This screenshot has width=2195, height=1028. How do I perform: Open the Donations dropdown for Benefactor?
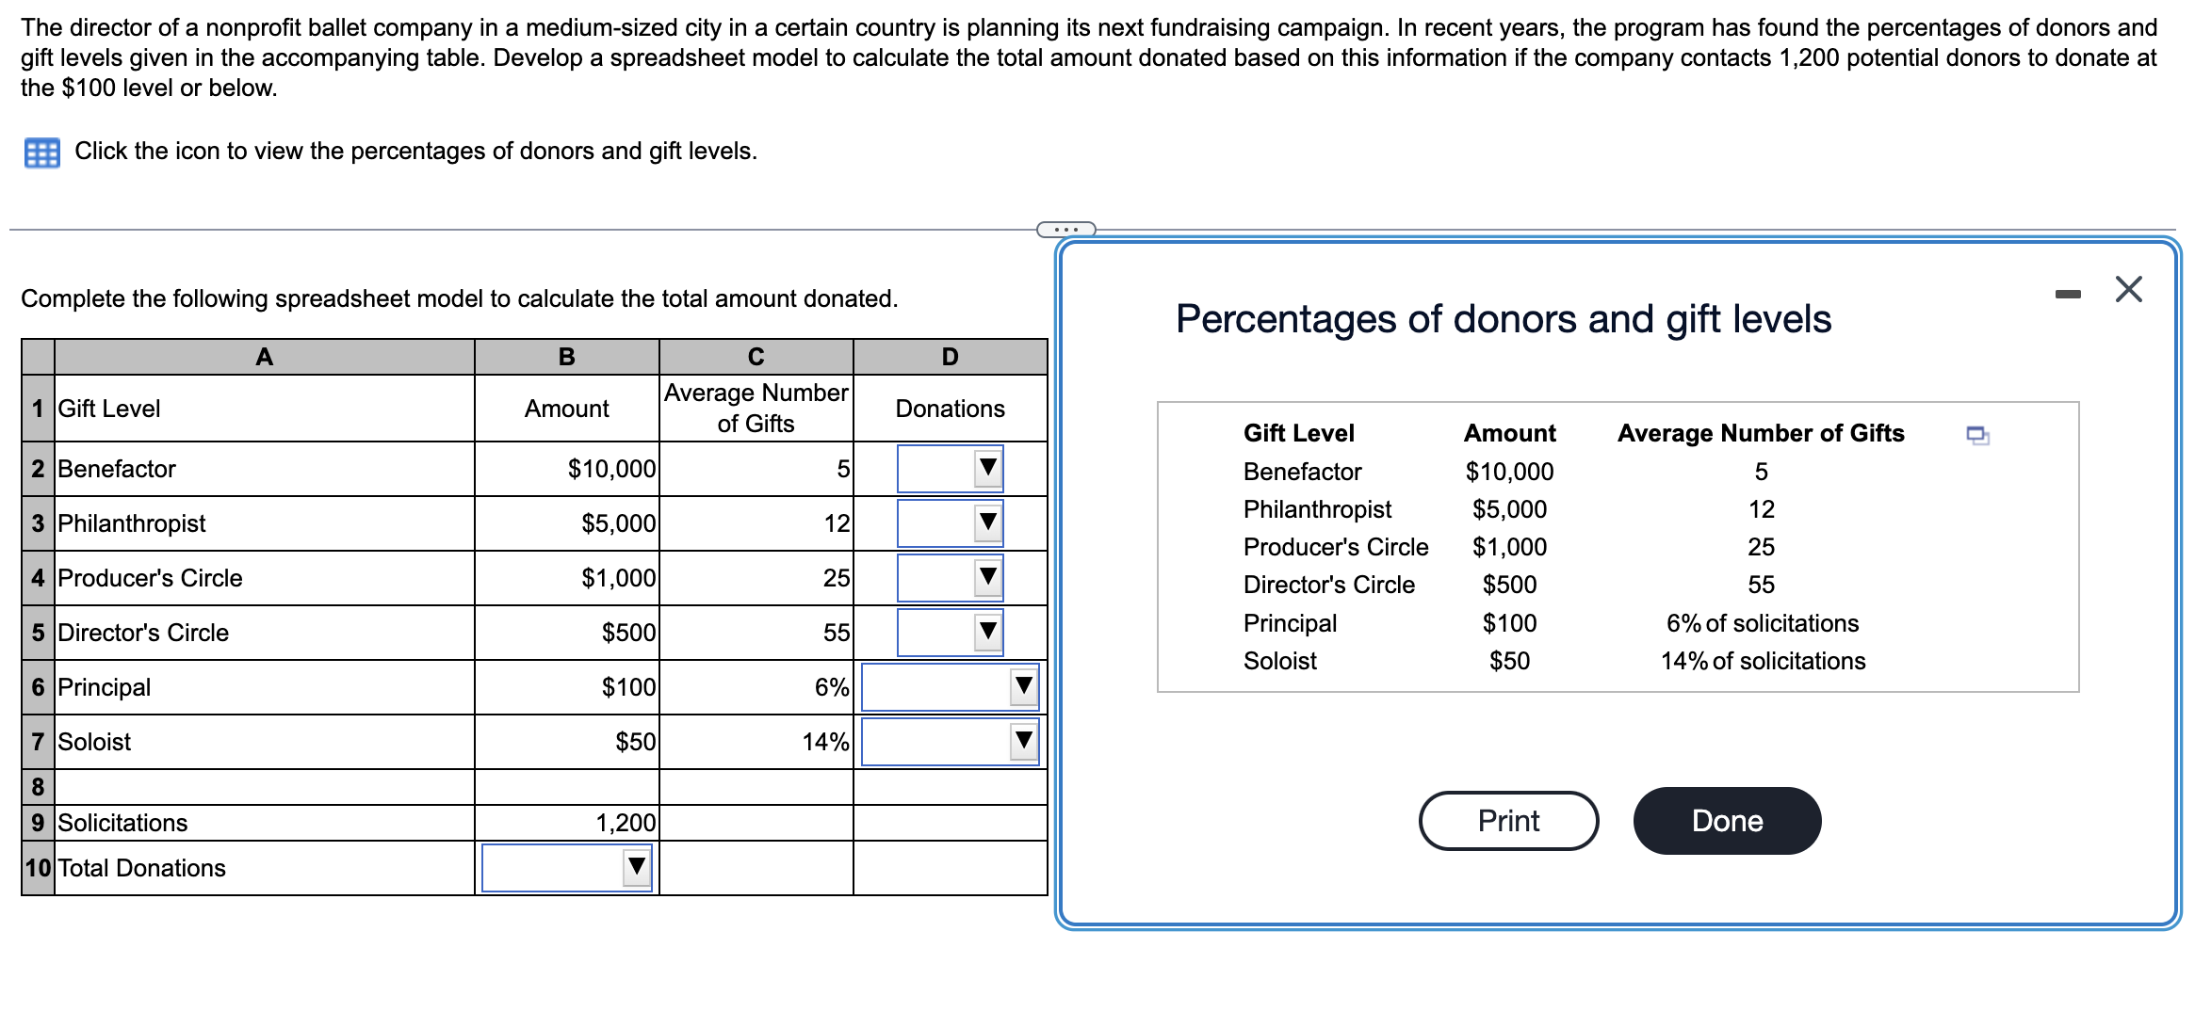(987, 468)
